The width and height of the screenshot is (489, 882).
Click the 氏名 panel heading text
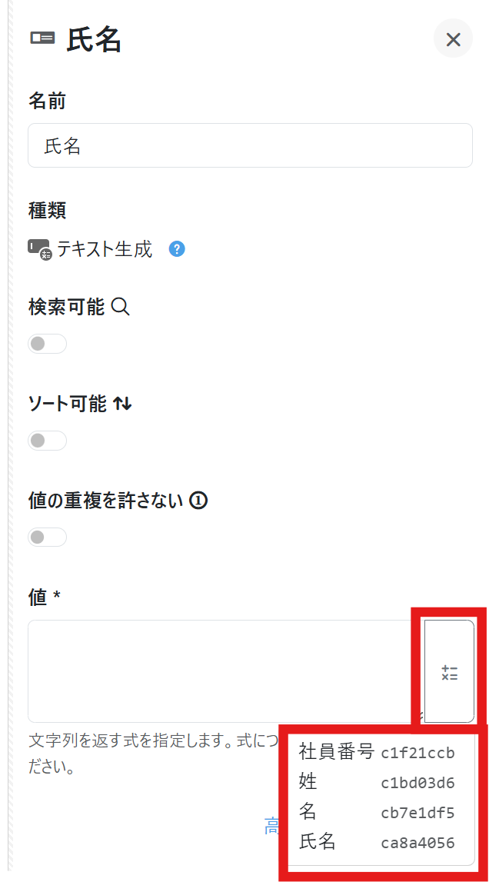coord(95,39)
